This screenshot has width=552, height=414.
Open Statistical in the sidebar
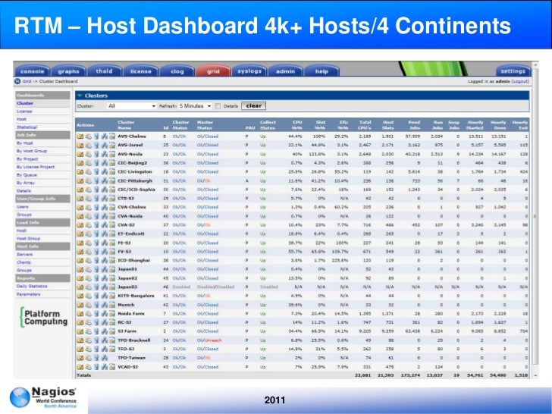27,127
